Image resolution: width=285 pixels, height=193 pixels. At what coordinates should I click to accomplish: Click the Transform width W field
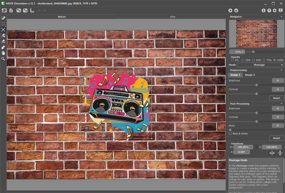(x=243, y=147)
